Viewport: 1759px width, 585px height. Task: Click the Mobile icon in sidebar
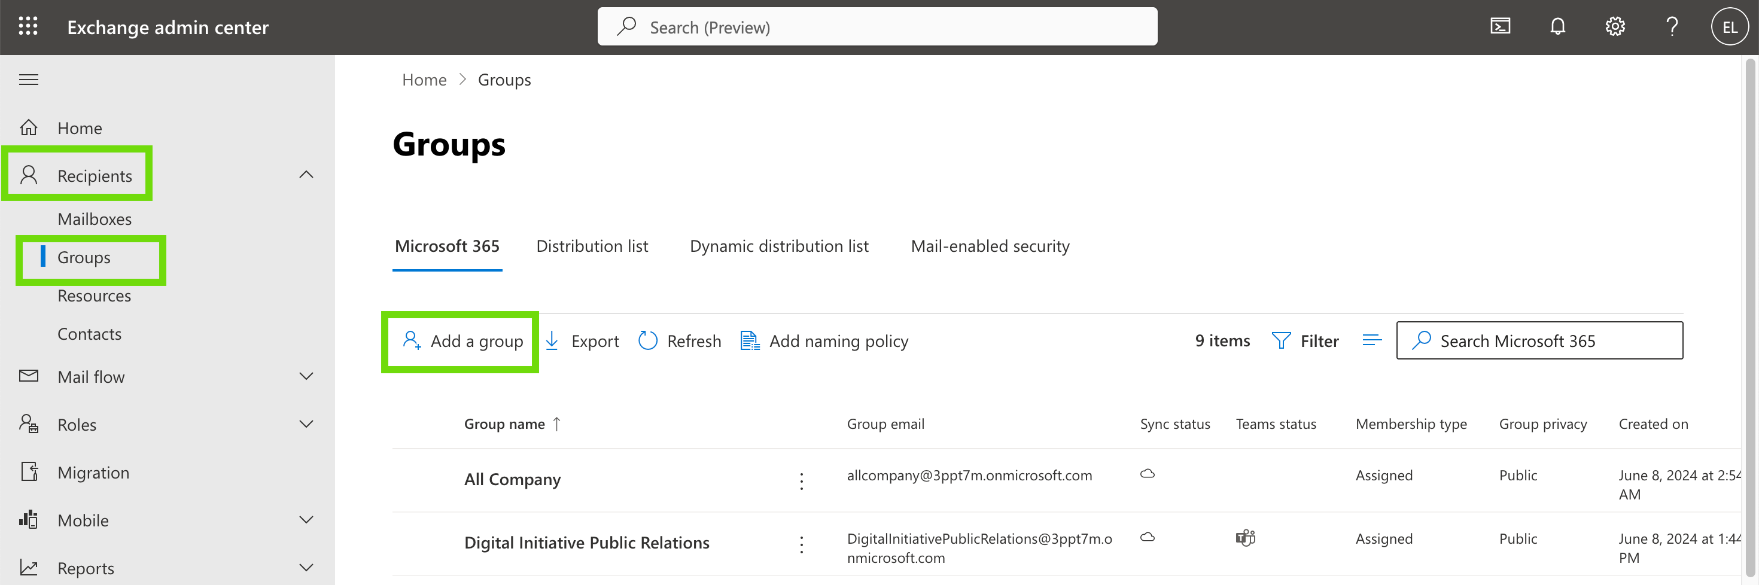(x=29, y=519)
